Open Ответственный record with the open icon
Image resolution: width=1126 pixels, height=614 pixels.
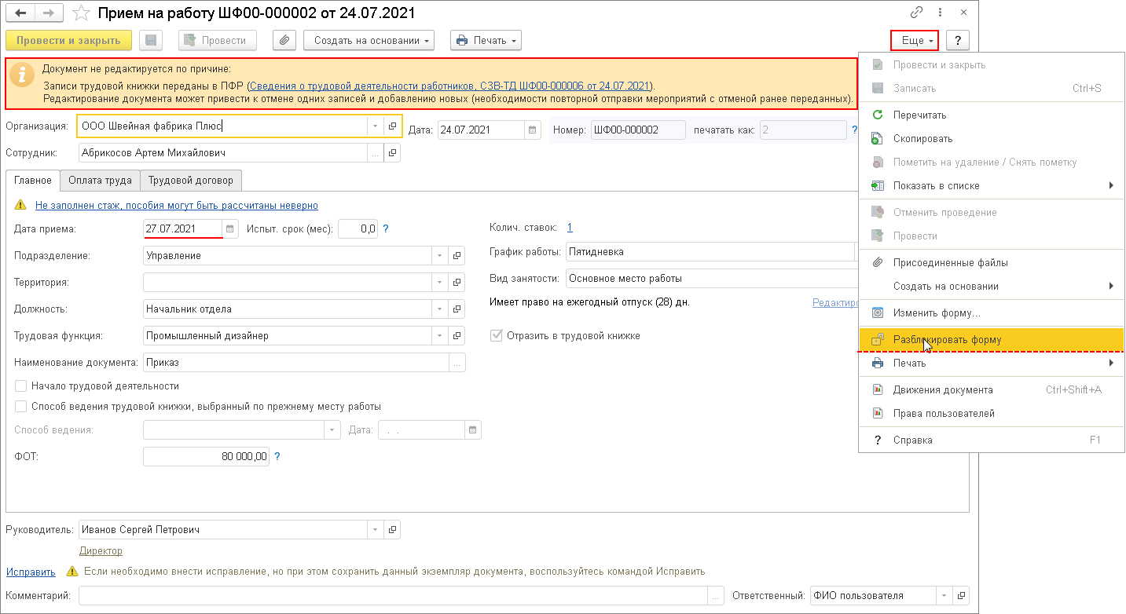(x=962, y=596)
